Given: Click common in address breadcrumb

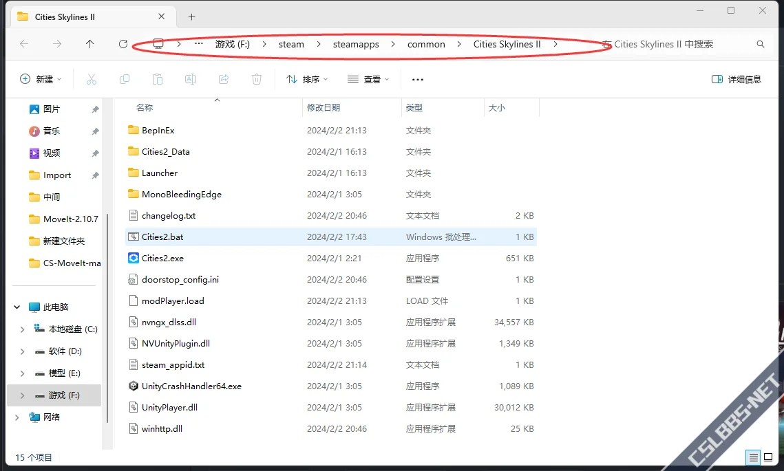Looking at the screenshot, I should point(426,44).
